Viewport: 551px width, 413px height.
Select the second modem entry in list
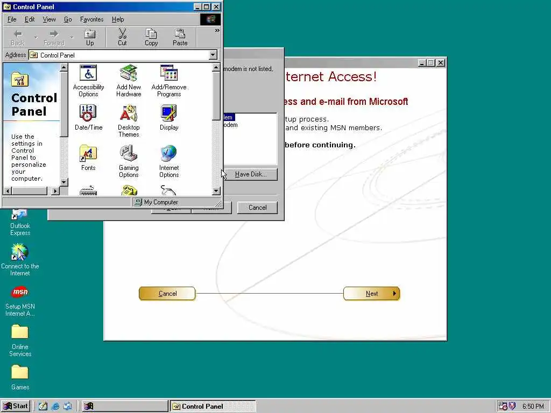point(230,125)
